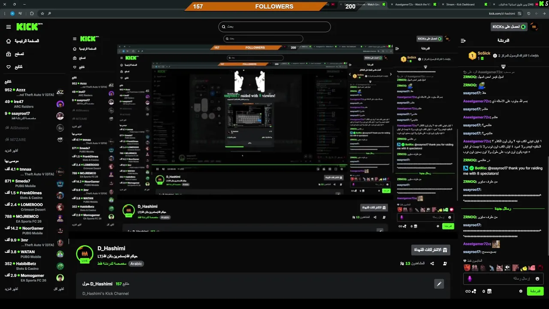Click the home icon in the sidebar
Viewport: 549px width, 309px height.
[8, 41]
